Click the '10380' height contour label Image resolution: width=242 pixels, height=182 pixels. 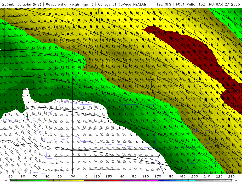[x=10, y=77]
